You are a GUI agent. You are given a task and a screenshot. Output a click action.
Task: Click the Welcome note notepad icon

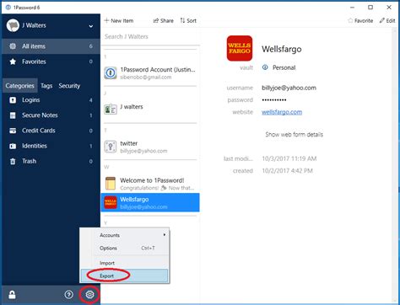111,184
